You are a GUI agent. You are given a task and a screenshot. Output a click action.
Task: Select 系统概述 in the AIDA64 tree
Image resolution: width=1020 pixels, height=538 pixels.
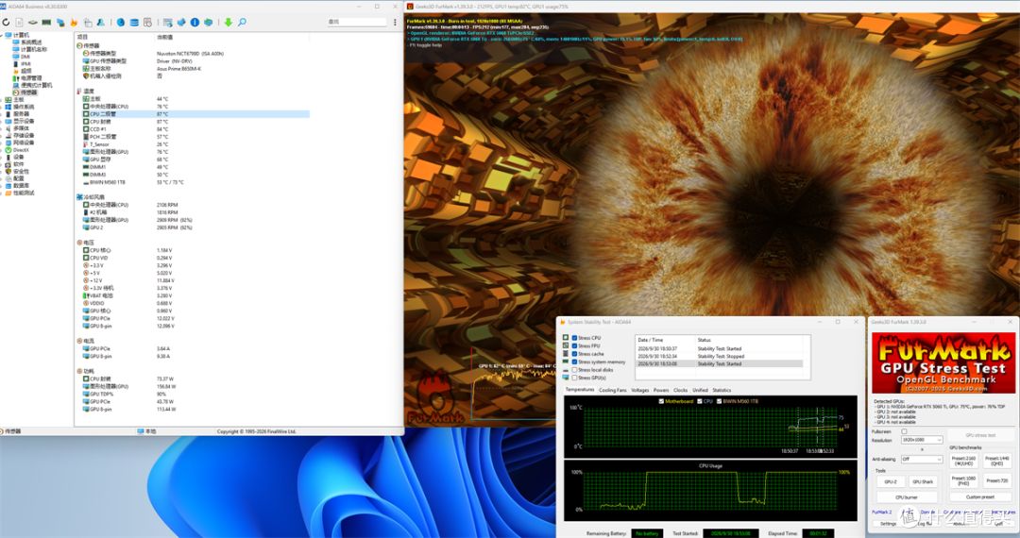tap(31, 42)
